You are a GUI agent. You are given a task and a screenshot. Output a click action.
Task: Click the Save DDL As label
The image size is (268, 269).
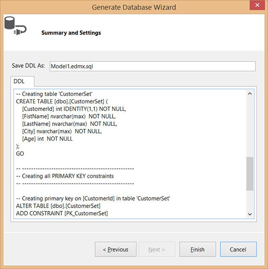click(28, 66)
